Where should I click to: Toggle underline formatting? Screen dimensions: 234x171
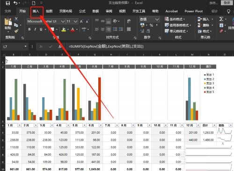(41, 29)
